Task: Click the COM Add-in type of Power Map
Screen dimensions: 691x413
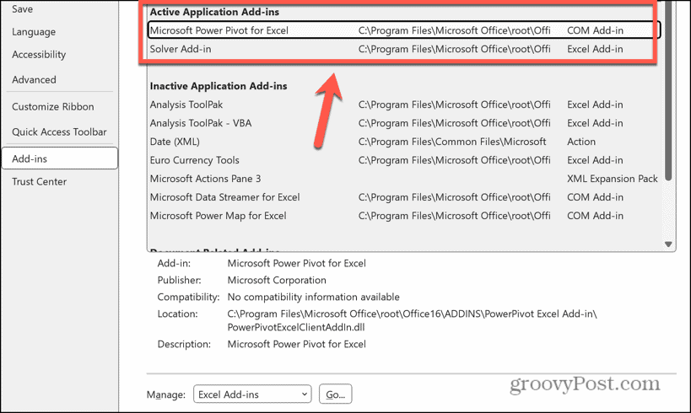Action: [x=595, y=215]
